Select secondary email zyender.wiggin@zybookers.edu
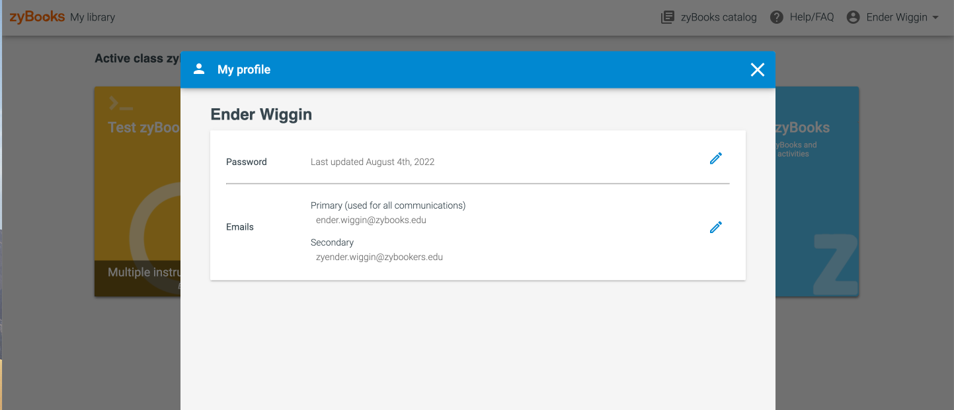The image size is (954, 410). (x=379, y=257)
